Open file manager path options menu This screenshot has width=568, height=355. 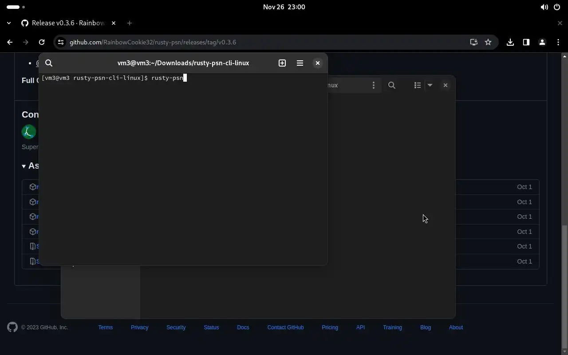[x=374, y=85]
